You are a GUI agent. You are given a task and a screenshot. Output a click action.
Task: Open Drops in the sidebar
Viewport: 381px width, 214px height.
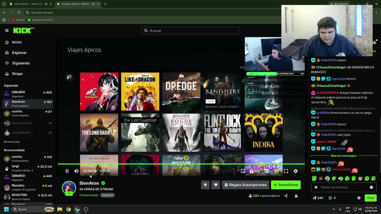click(17, 74)
